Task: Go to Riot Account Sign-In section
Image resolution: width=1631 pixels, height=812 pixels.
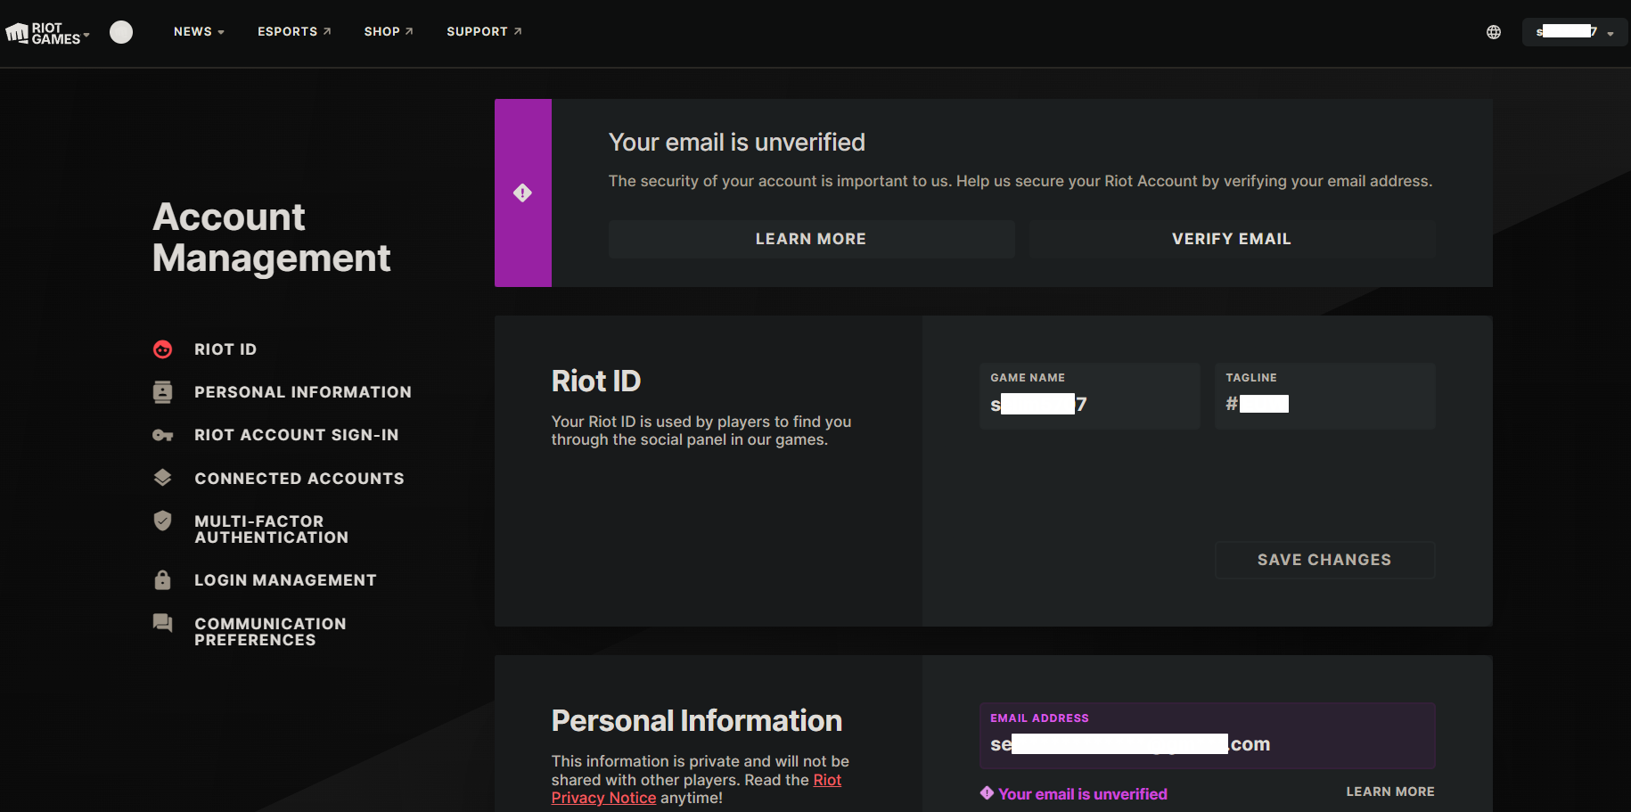Action: pyautogui.click(x=297, y=435)
